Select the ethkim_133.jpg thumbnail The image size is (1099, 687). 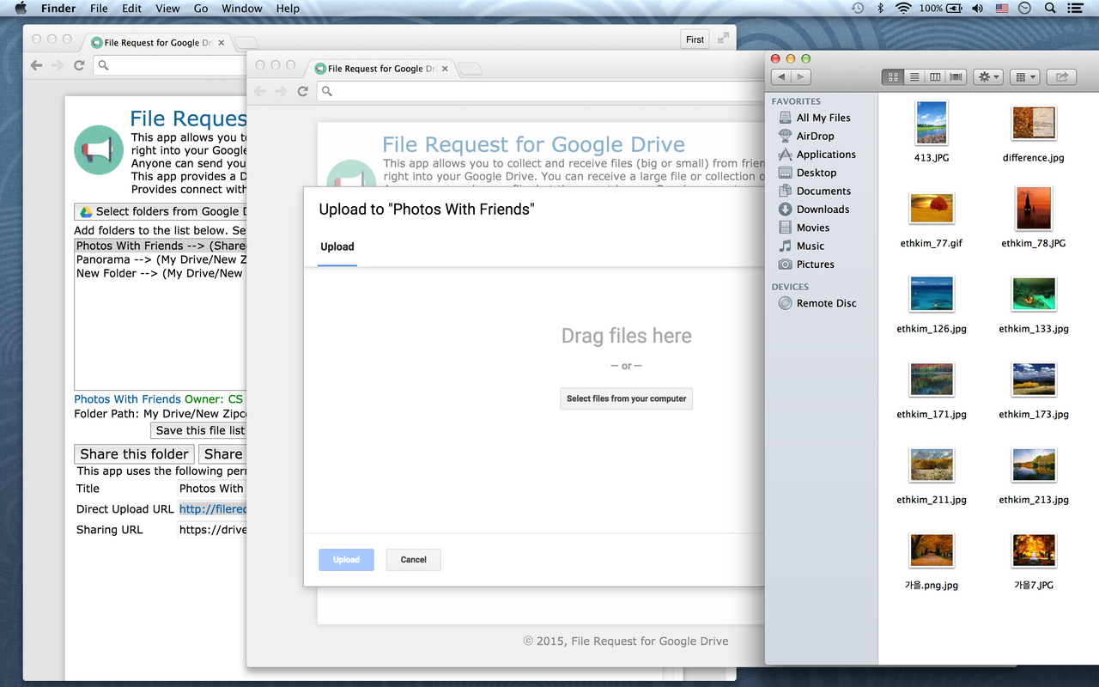(x=1034, y=295)
